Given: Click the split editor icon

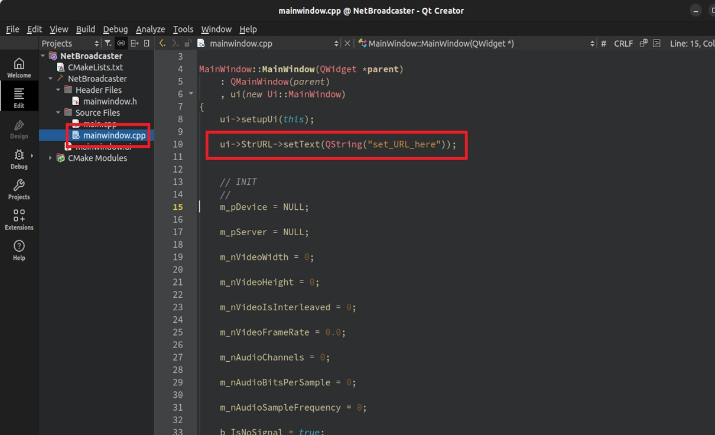Looking at the screenshot, I should (656, 43).
